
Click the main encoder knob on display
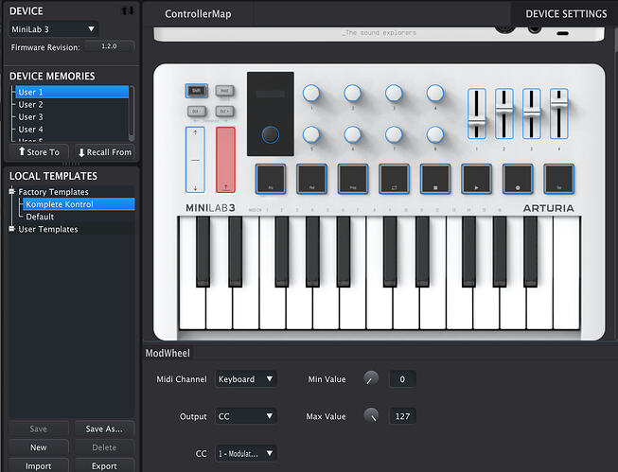pos(271,134)
